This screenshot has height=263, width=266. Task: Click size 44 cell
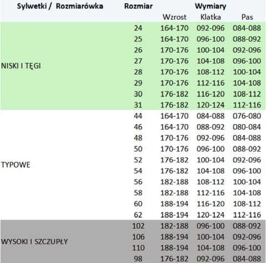point(138,116)
